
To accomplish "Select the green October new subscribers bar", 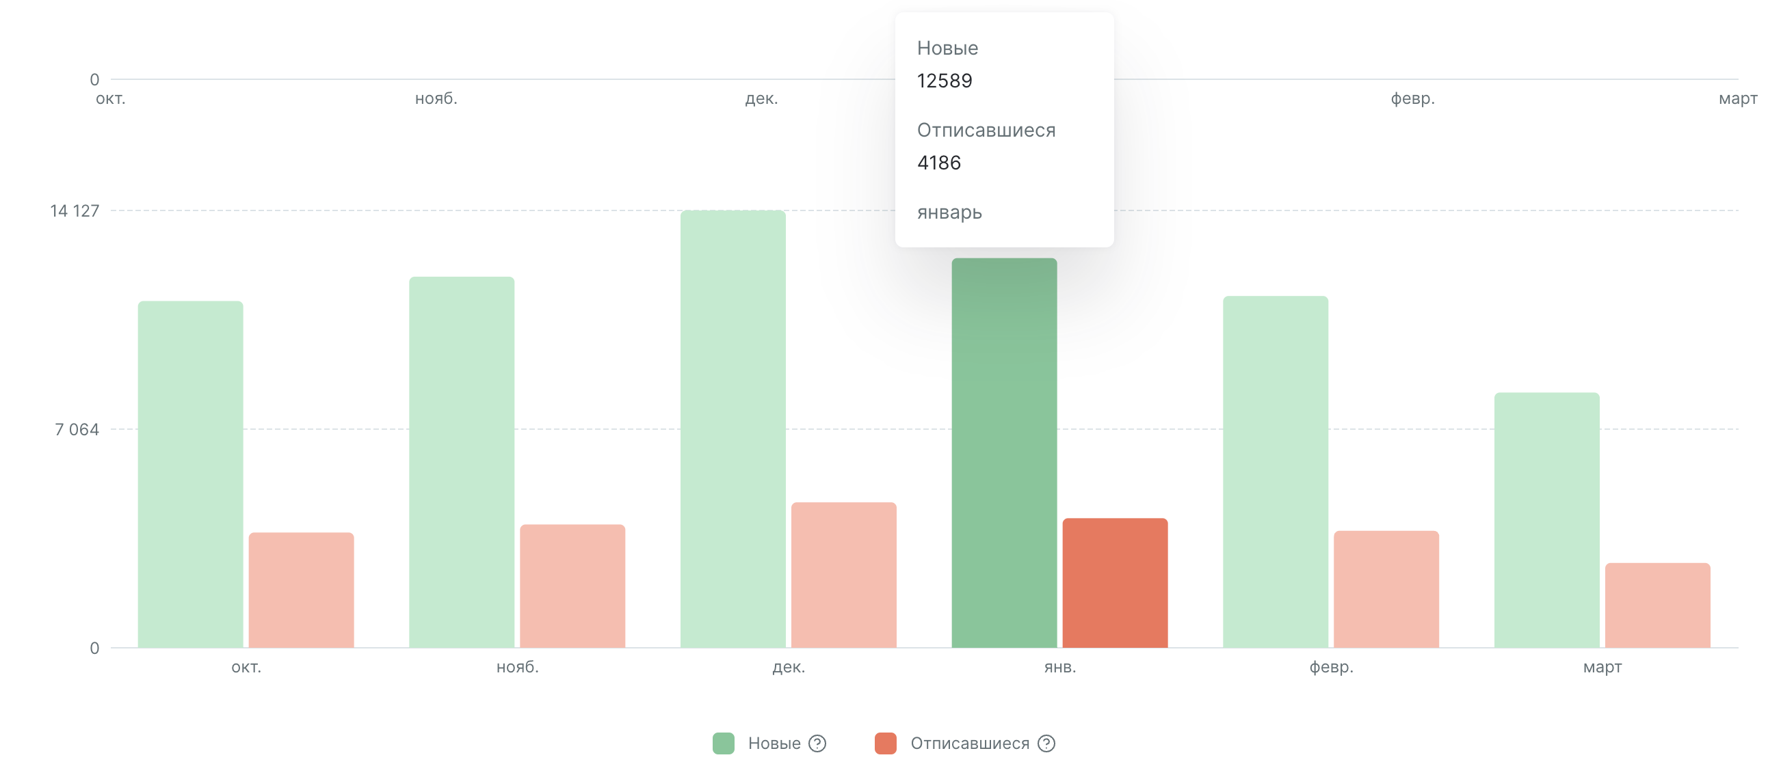I will pyautogui.click(x=190, y=474).
